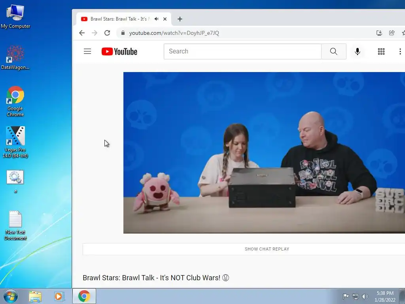
Task: Select Vegas Pro 14.0 desktop shortcut
Action: [15, 142]
